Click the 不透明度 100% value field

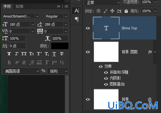(147, 2)
